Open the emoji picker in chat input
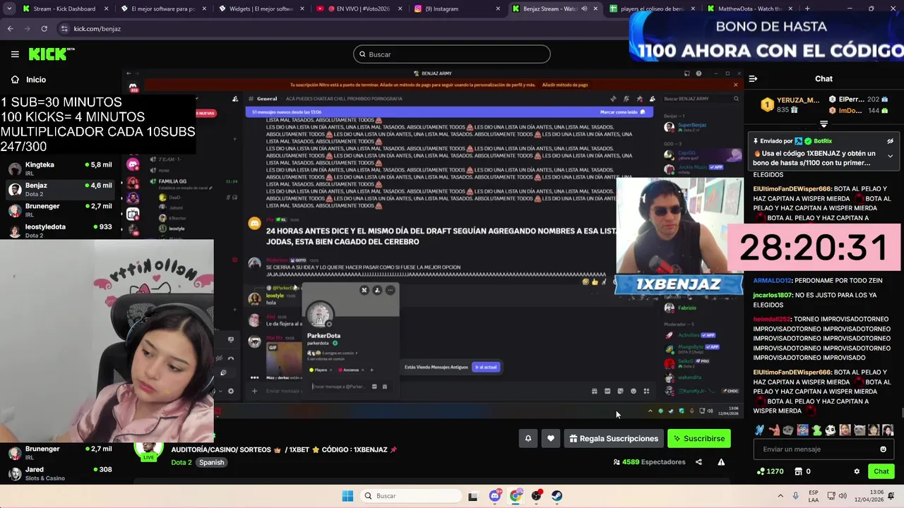The image size is (904, 508). coord(883,449)
